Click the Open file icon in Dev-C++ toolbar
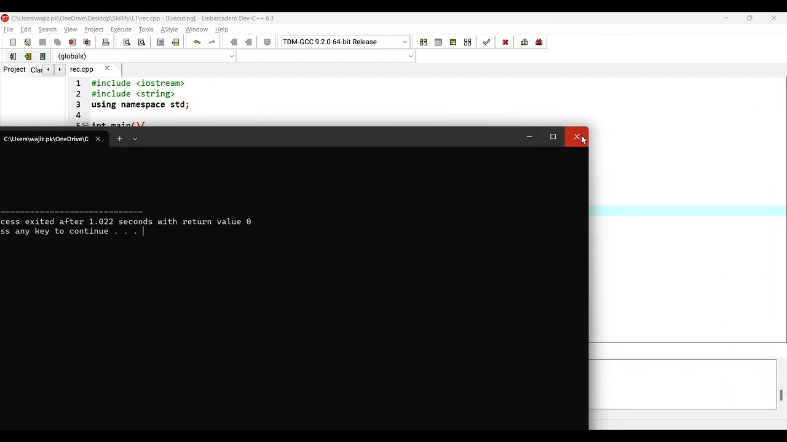This screenshot has height=442, width=787. click(28, 42)
